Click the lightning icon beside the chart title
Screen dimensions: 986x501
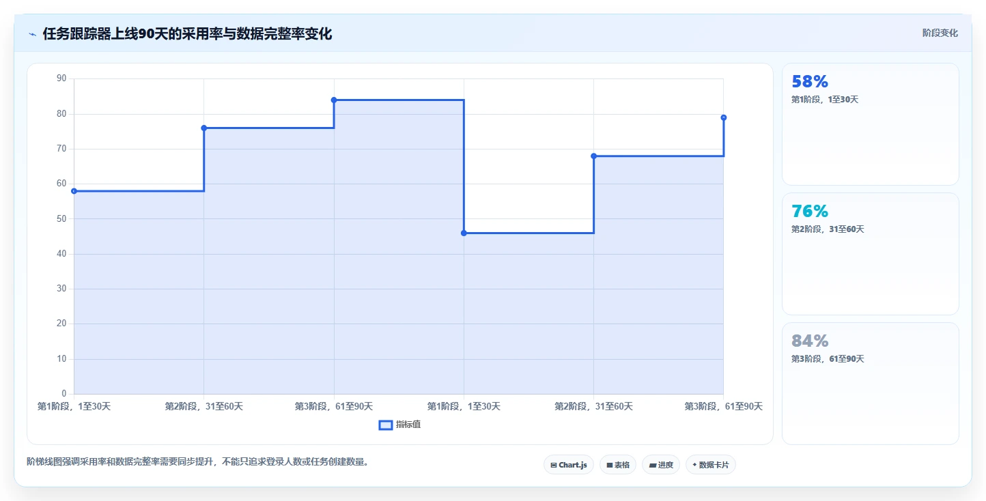click(x=32, y=34)
